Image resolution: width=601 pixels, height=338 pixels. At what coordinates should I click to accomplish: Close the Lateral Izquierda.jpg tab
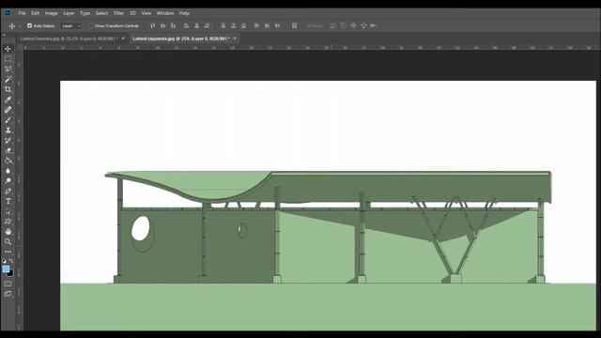coord(235,38)
